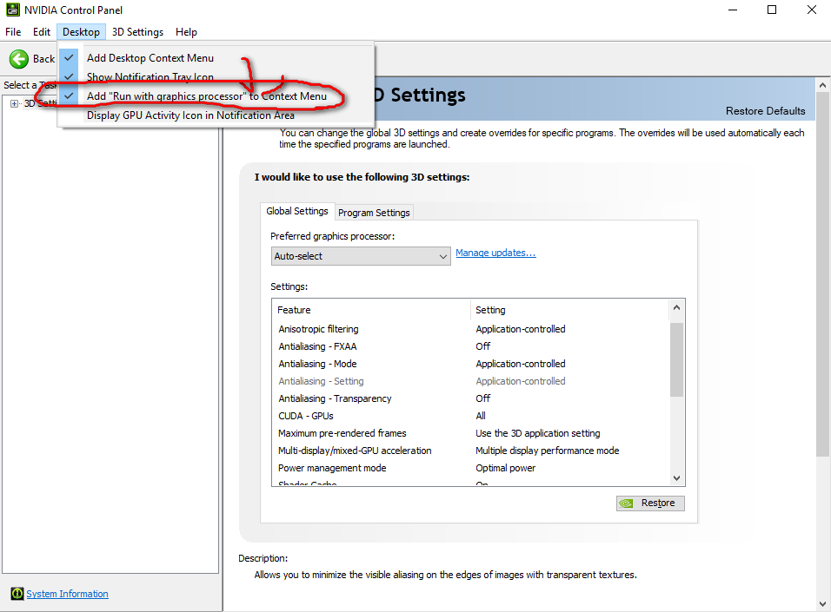Click the main panel scroll-up arrow
This screenshot has height=612, width=831.
pos(822,85)
